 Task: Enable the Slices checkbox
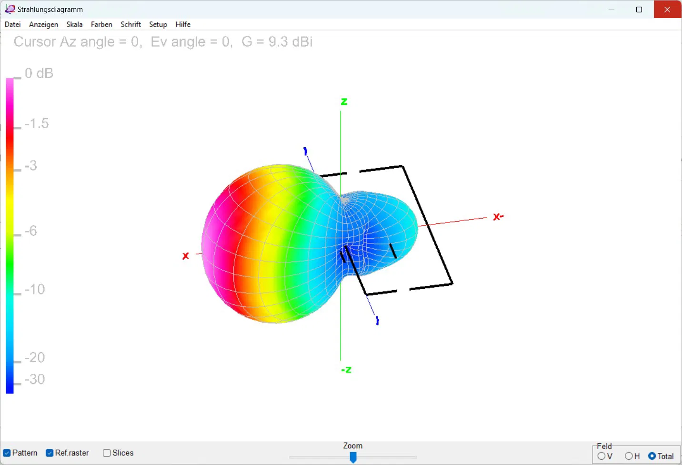tap(107, 453)
